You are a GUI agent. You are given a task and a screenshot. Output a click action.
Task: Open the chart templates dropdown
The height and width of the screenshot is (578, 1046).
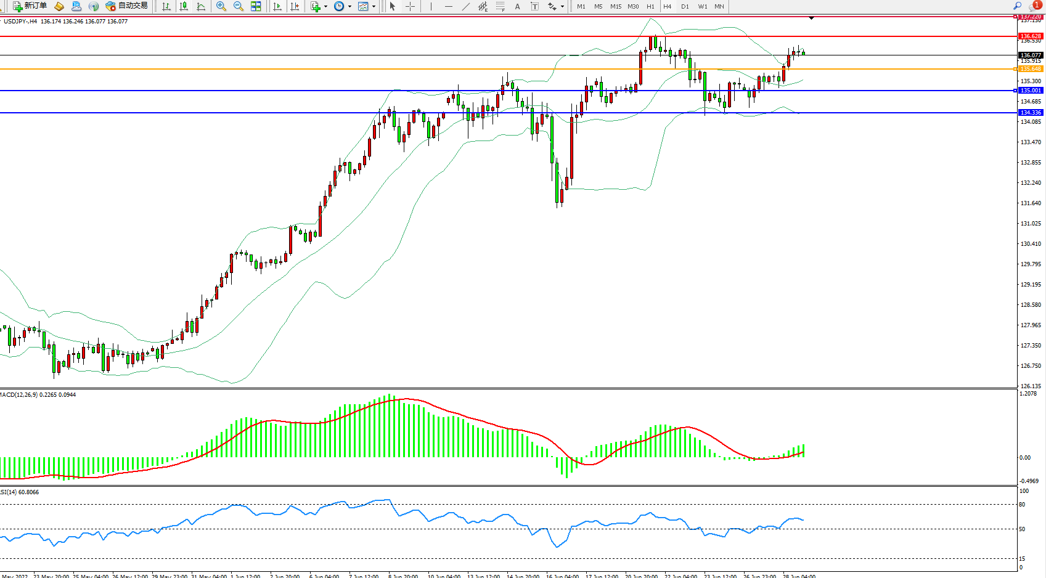pyautogui.click(x=374, y=6)
